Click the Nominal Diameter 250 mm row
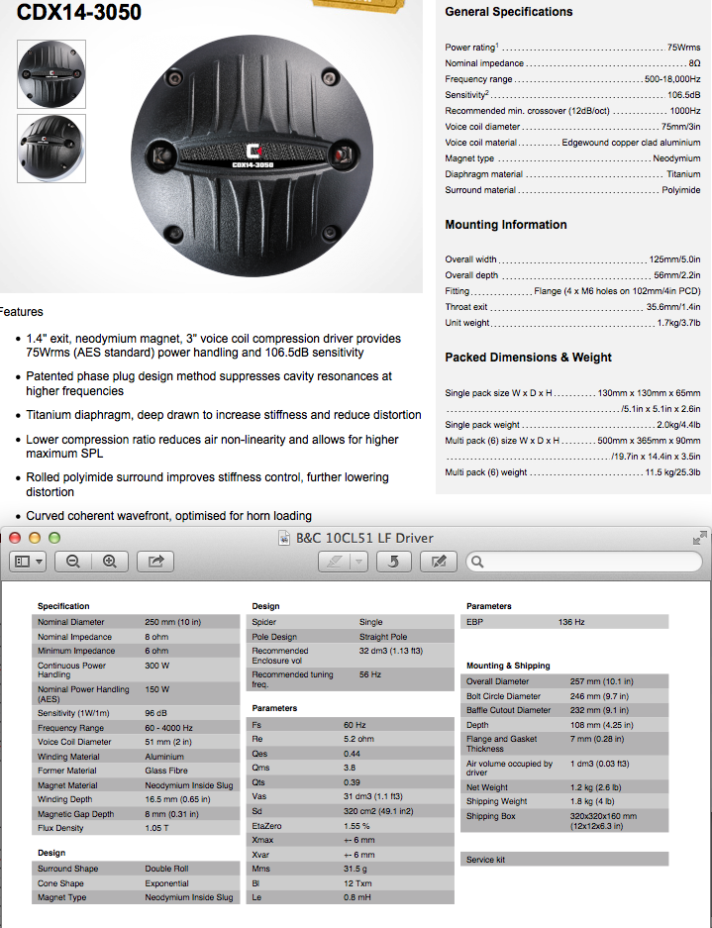This screenshot has width=712, height=928. (x=136, y=622)
